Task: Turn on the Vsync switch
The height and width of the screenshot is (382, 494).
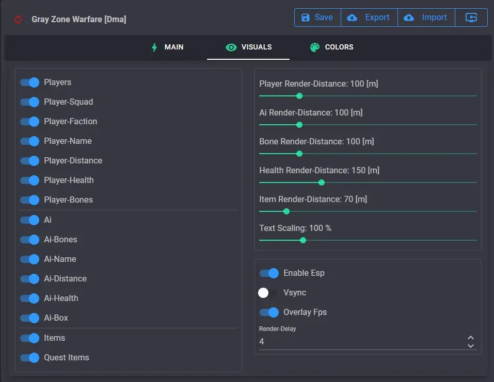Action: point(267,293)
